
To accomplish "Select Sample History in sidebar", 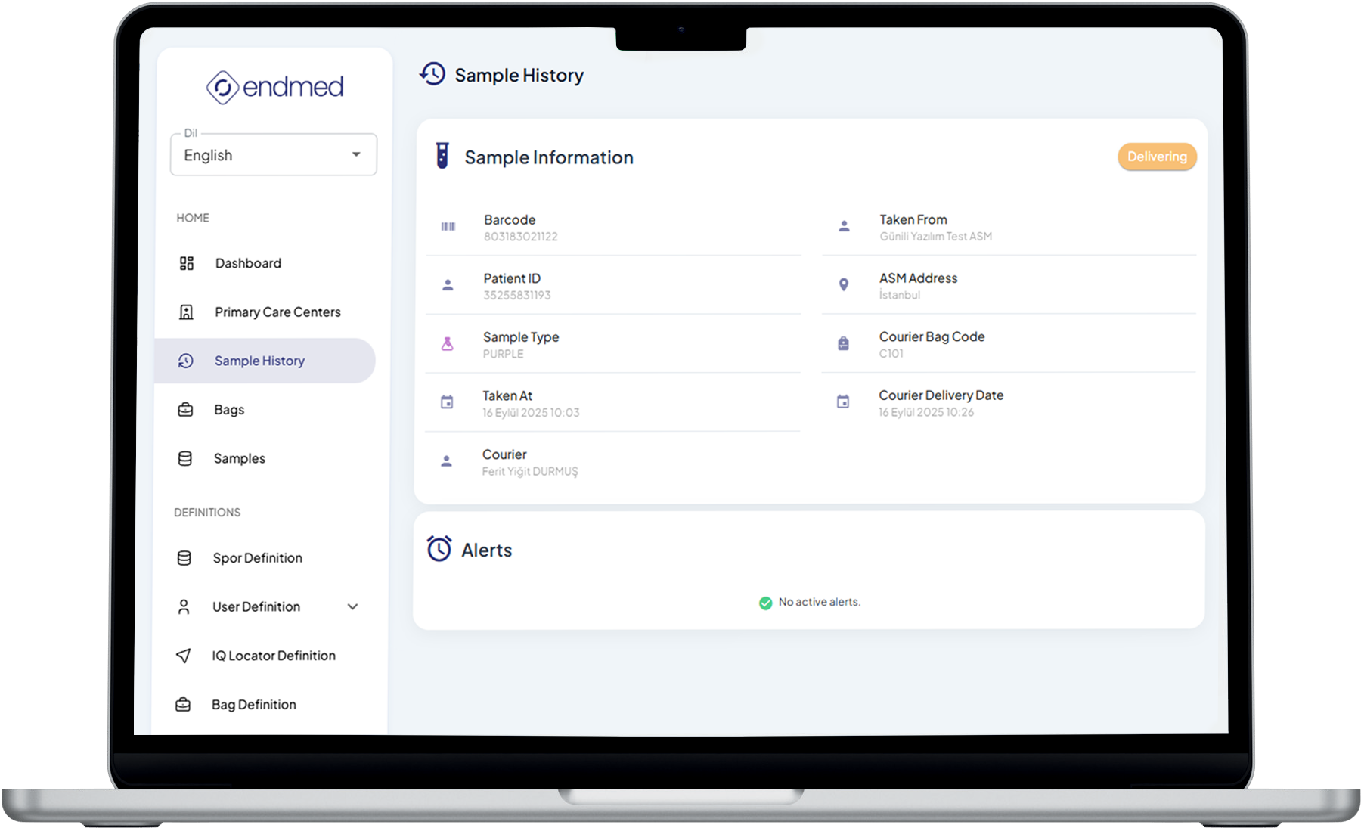I will click(259, 361).
